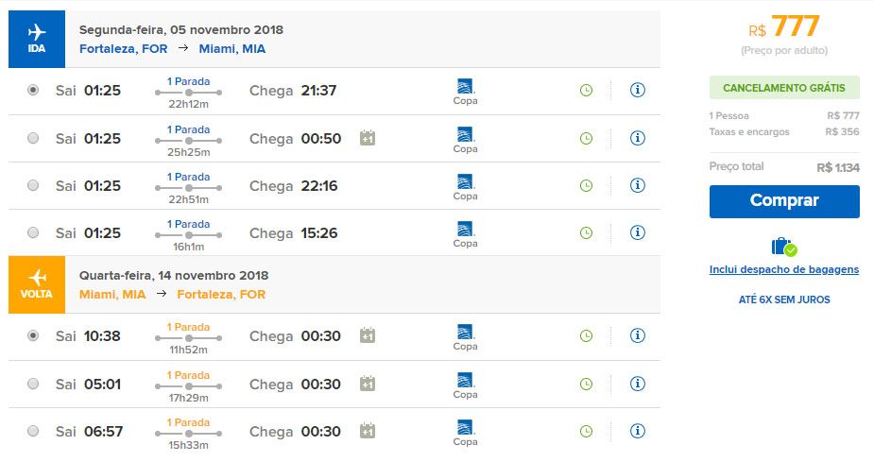Viewport: 874px width, 462px height.
Task: Click clock icon on 15h33m return flight
Action: (x=586, y=432)
